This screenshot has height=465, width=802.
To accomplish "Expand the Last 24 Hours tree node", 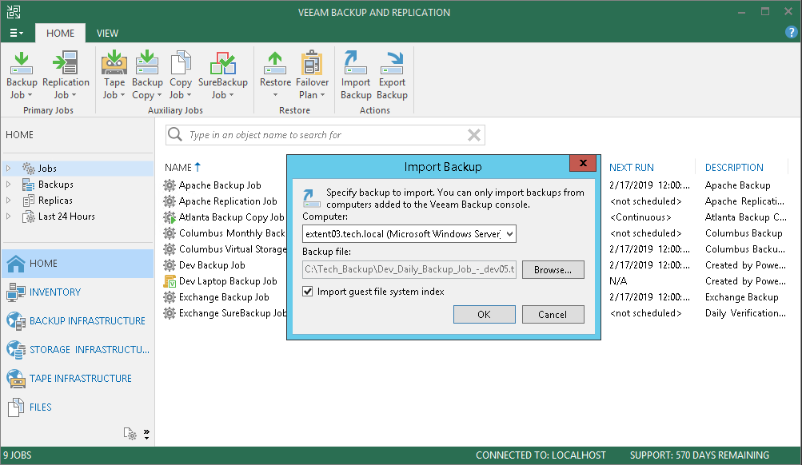I will click(8, 217).
